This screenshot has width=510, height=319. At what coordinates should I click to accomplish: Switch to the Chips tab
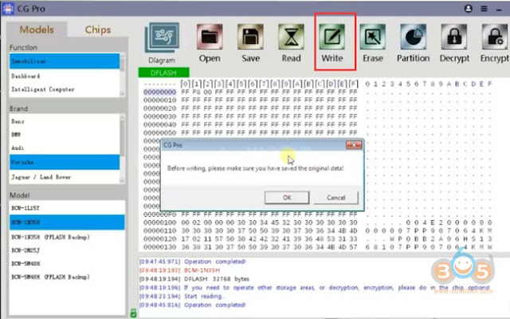[x=98, y=30]
